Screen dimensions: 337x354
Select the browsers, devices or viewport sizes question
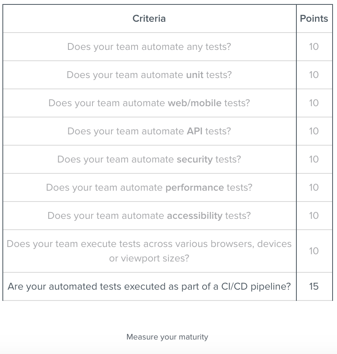click(149, 251)
